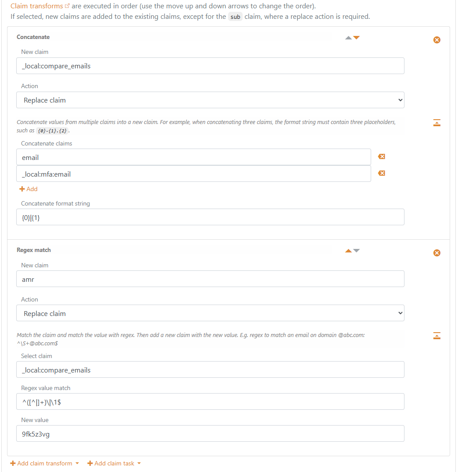Delete the email concatenate claim entry
458x472 pixels.
381,156
